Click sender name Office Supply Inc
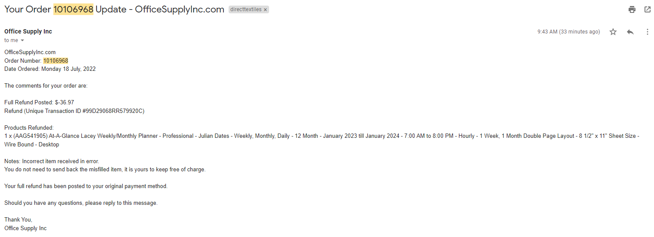This screenshot has width=654, height=237. [x=28, y=31]
